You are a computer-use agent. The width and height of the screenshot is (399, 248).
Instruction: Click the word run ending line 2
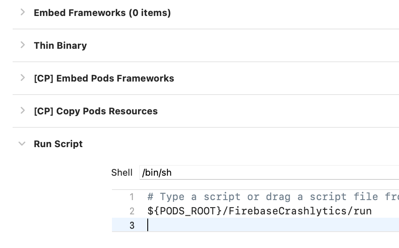(x=362, y=211)
